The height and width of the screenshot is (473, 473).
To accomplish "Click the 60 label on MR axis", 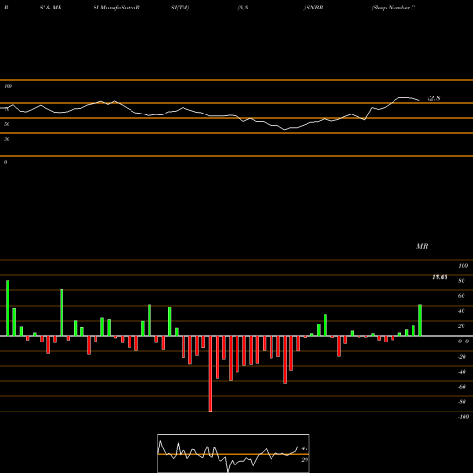I will click(462, 296).
